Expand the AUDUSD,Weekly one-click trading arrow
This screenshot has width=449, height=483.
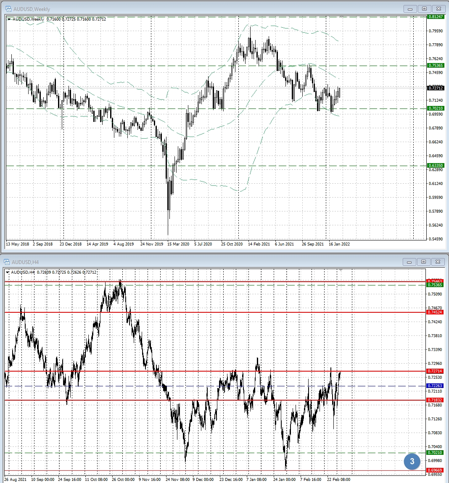coord(9,19)
